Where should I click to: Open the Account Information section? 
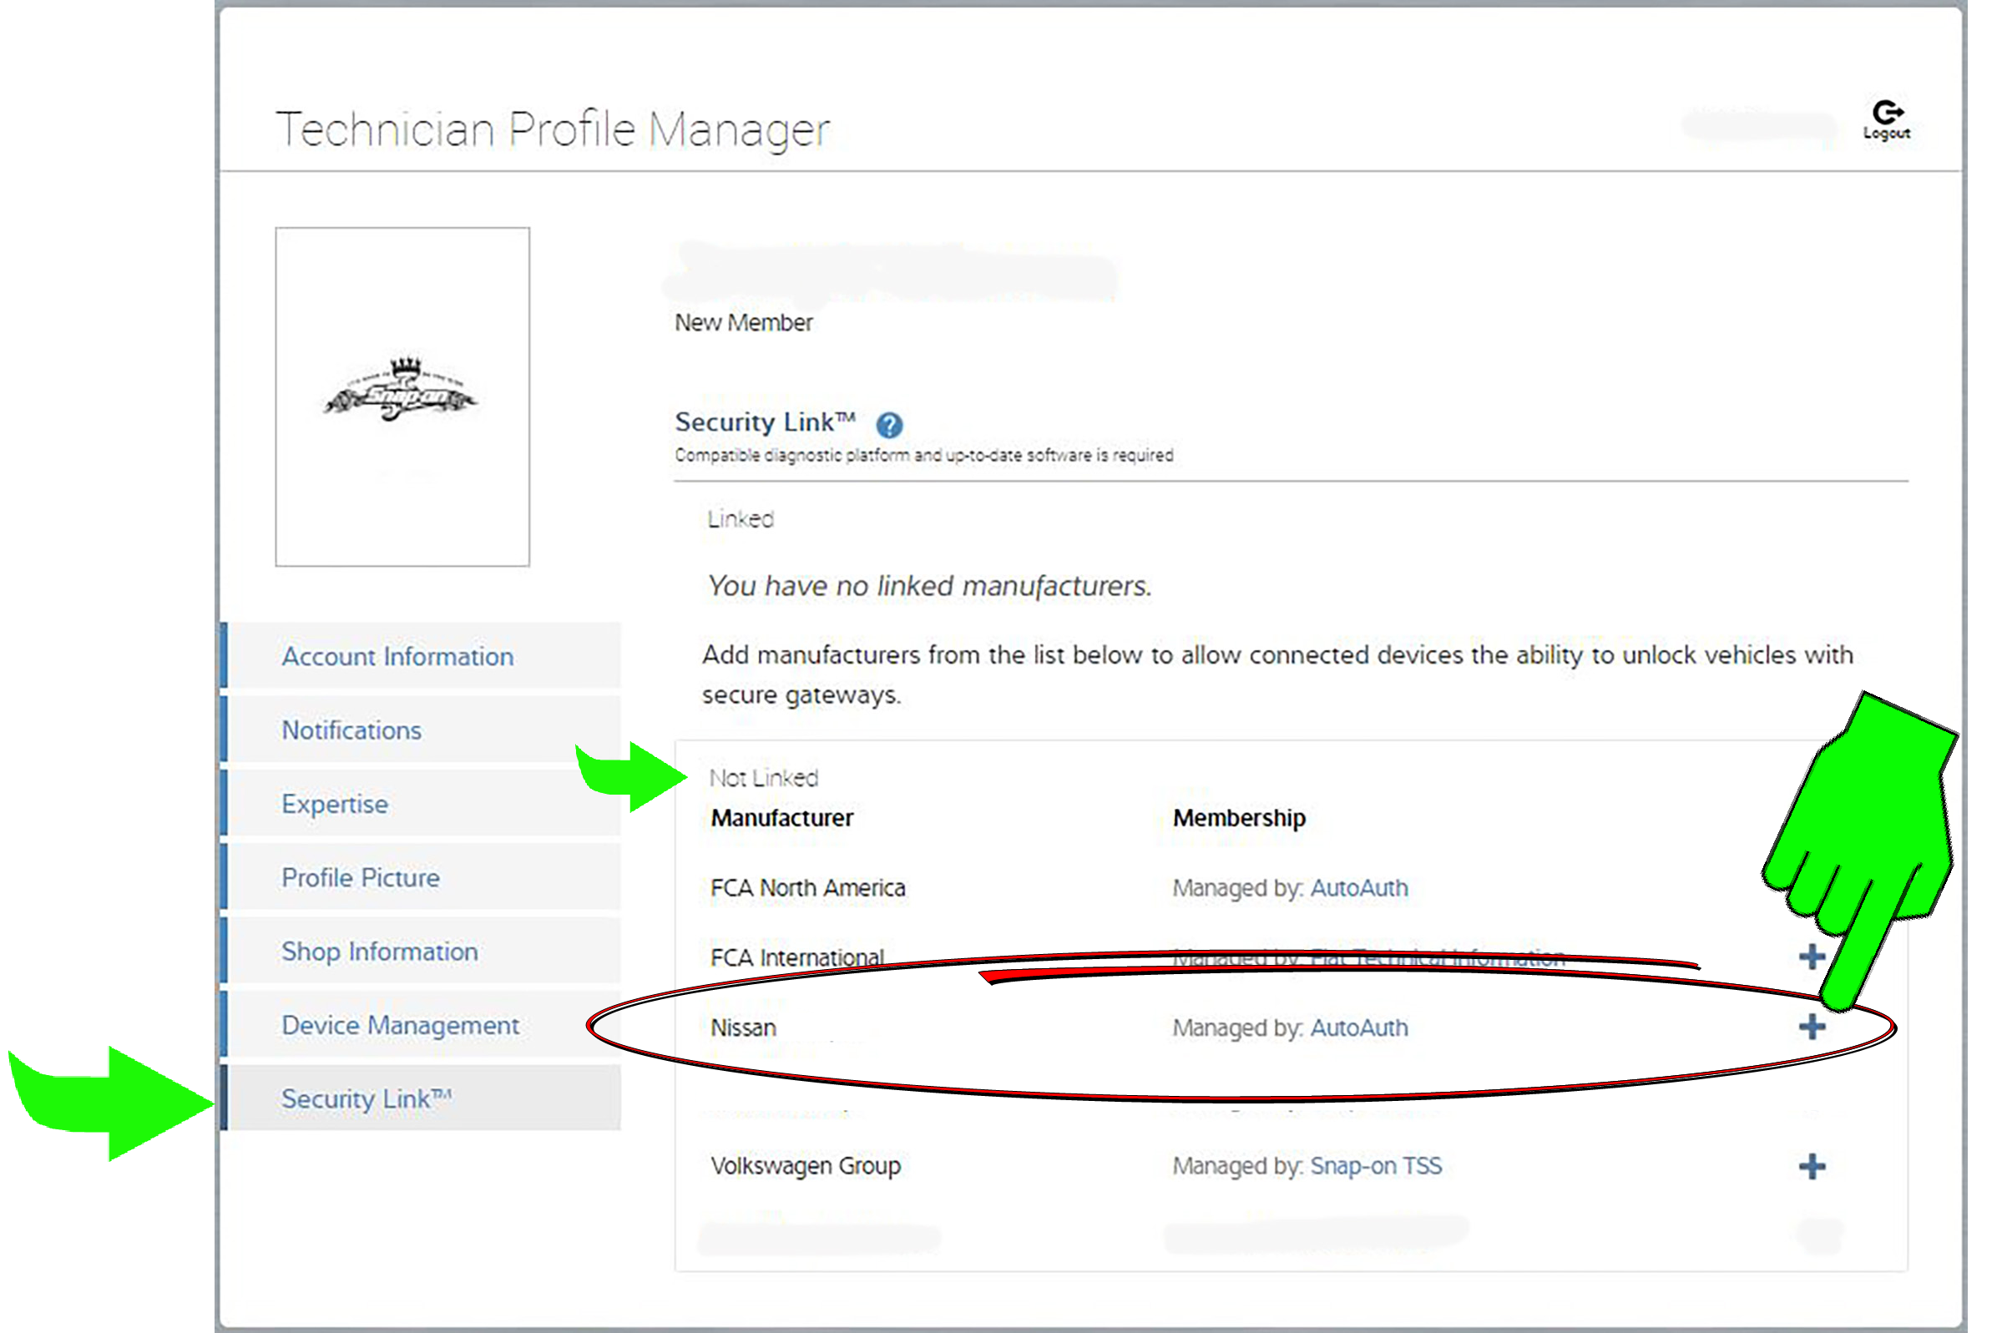click(x=397, y=656)
